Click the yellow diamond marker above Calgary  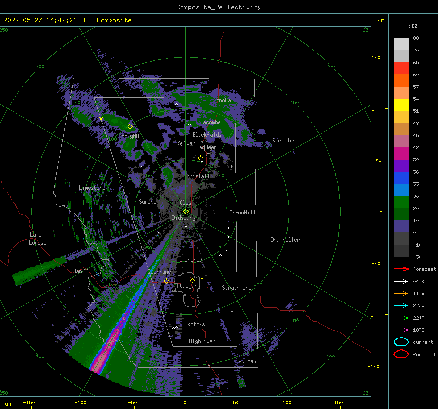click(x=192, y=280)
